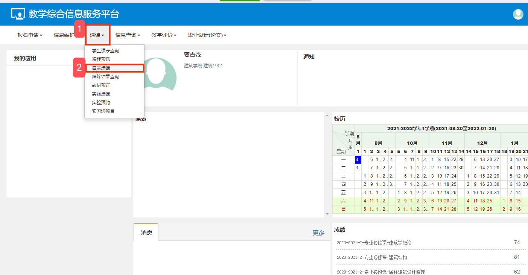Click the highlighted blue date cell in calendar

358,160
